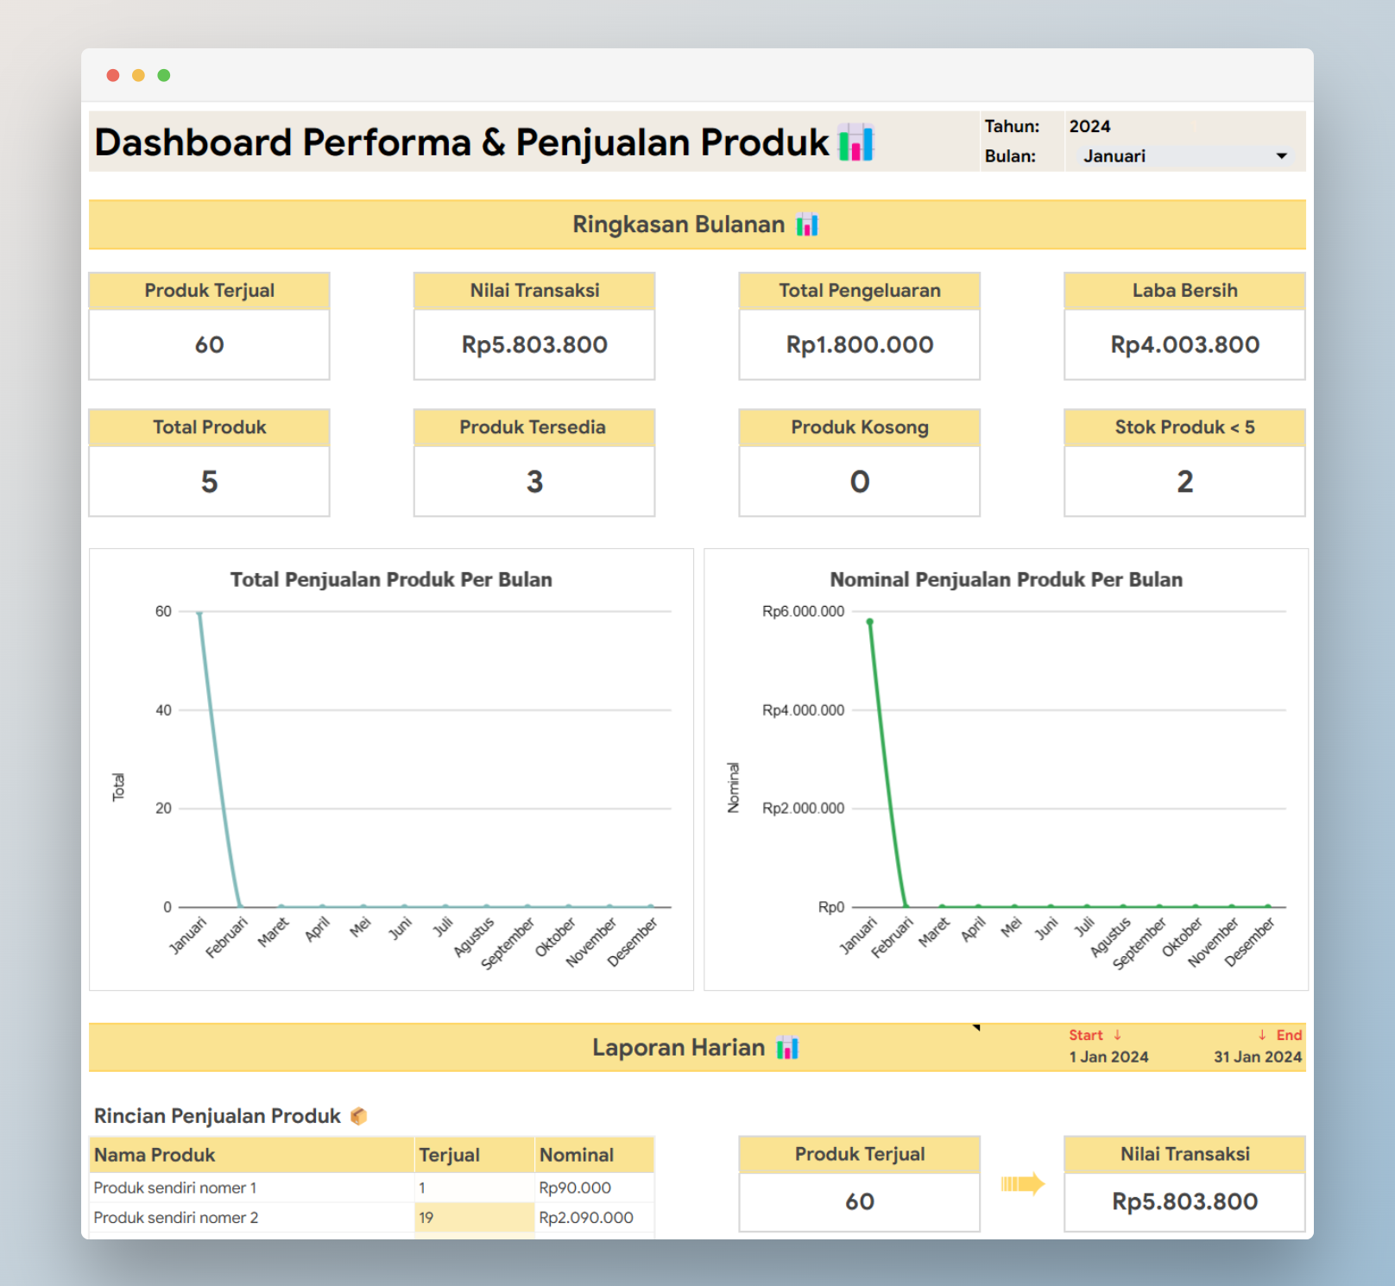
Task: Click the chart icon in Ringkasan Bulanan header
Action: coord(807,225)
